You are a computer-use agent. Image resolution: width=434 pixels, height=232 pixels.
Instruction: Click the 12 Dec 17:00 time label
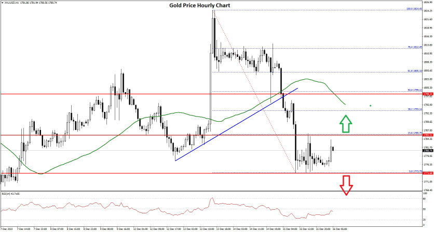click(x=173, y=229)
